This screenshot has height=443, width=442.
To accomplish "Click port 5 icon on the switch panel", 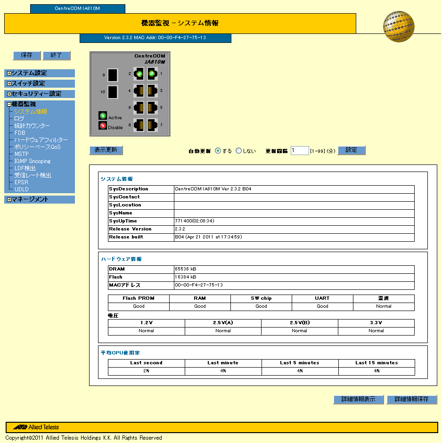I will pyautogui.click(x=152, y=107).
